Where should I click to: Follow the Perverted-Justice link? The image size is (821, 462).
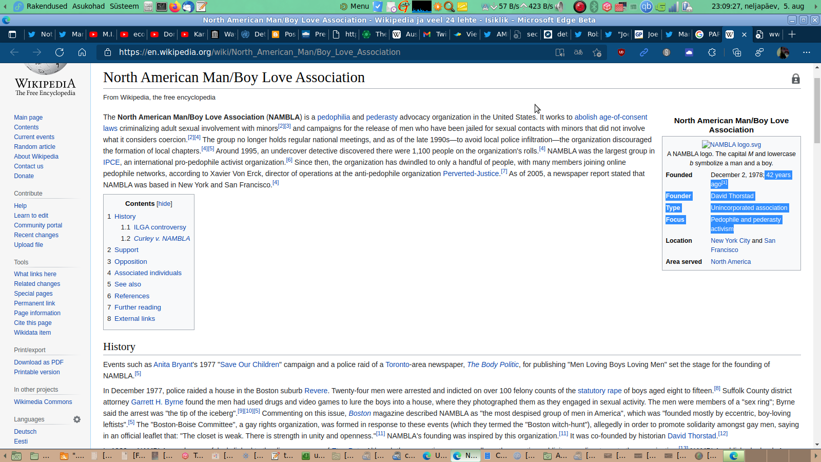(x=471, y=174)
